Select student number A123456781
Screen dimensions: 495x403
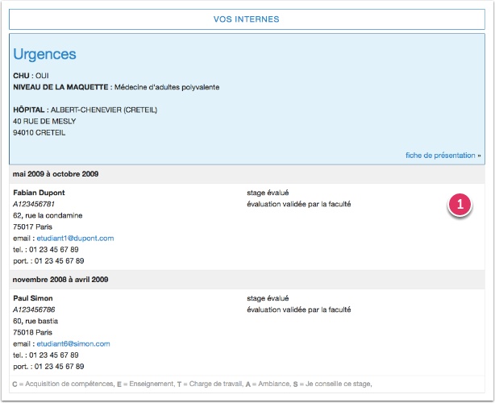pos(34,204)
